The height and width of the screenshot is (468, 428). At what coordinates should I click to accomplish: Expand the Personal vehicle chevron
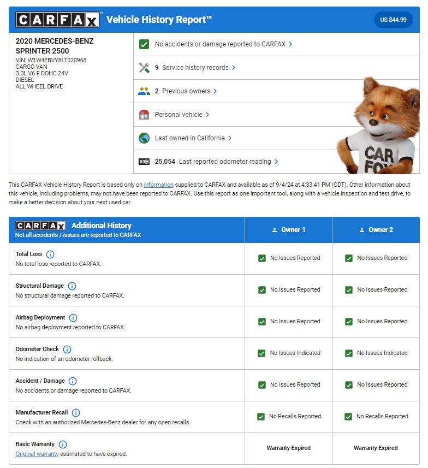click(x=207, y=115)
